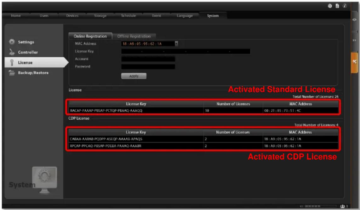360x210 pixels.
Task: Click Total Number of Licenses: 4 text
Action: point(316,125)
